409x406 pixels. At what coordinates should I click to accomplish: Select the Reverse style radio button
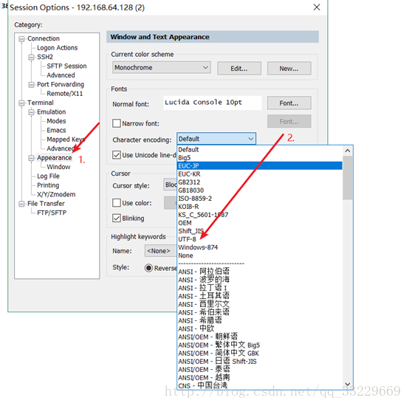148,268
